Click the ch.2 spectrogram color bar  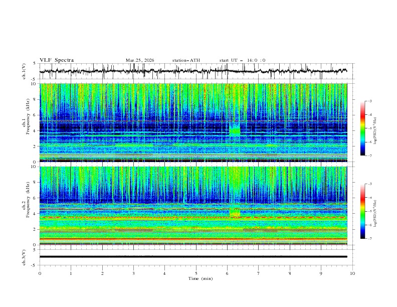pos(362,211)
